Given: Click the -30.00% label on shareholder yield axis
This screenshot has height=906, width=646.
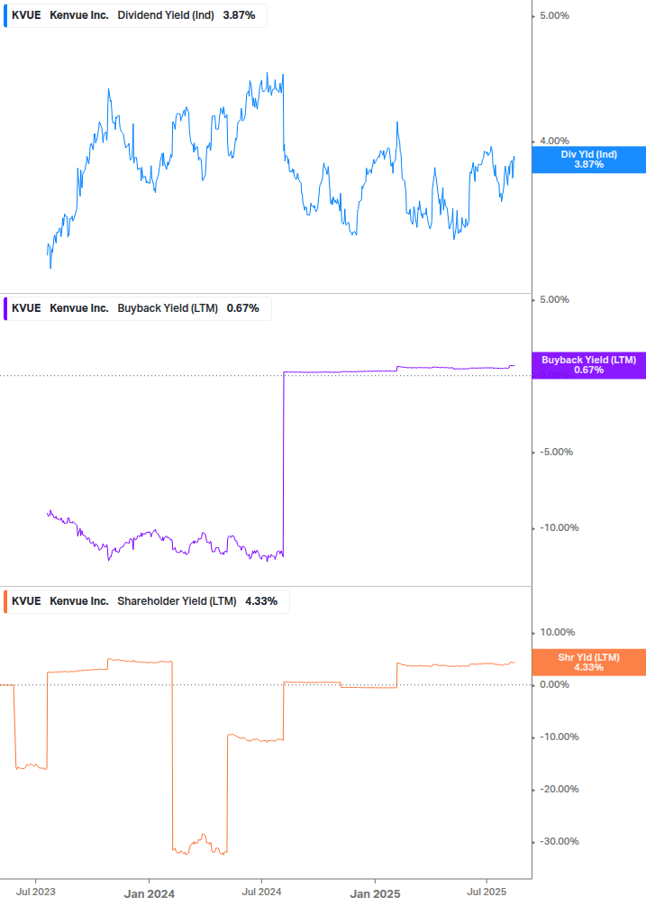Looking at the screenshot, I should point(559,842).
